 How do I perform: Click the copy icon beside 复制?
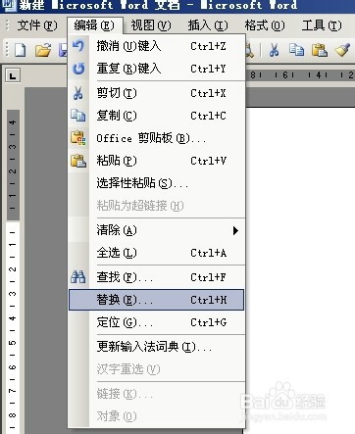(78, 116)
